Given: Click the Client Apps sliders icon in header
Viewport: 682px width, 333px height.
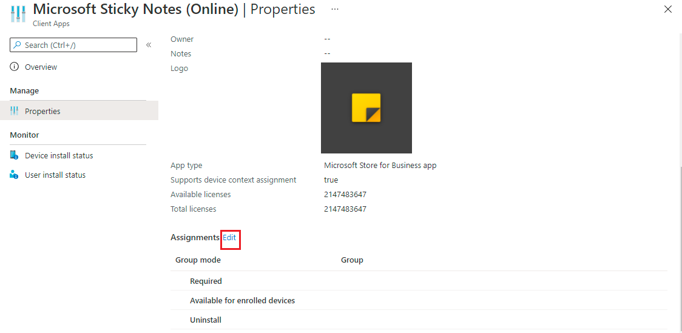Looking at the screenshot, I should click(x=18, y=15).
